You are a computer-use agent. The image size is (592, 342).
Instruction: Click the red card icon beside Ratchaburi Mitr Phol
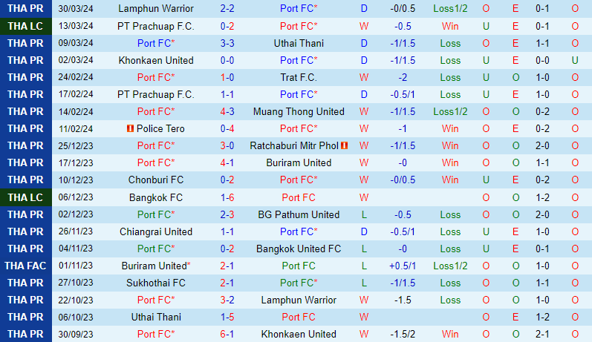point(345,146)
